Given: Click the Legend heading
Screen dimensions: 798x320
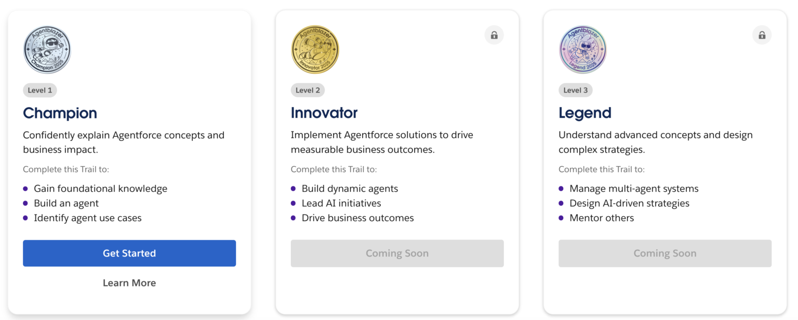Looking at the screenshot, I should click(585, 113).
